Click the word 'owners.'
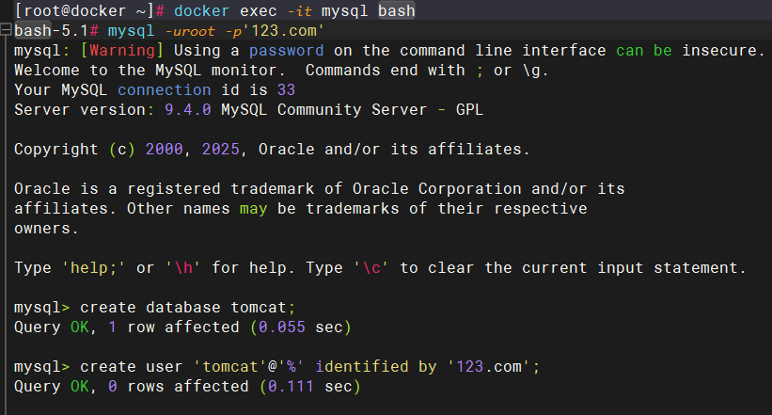Viewport: 772px width, 415px height. click(x=46, y=228)
